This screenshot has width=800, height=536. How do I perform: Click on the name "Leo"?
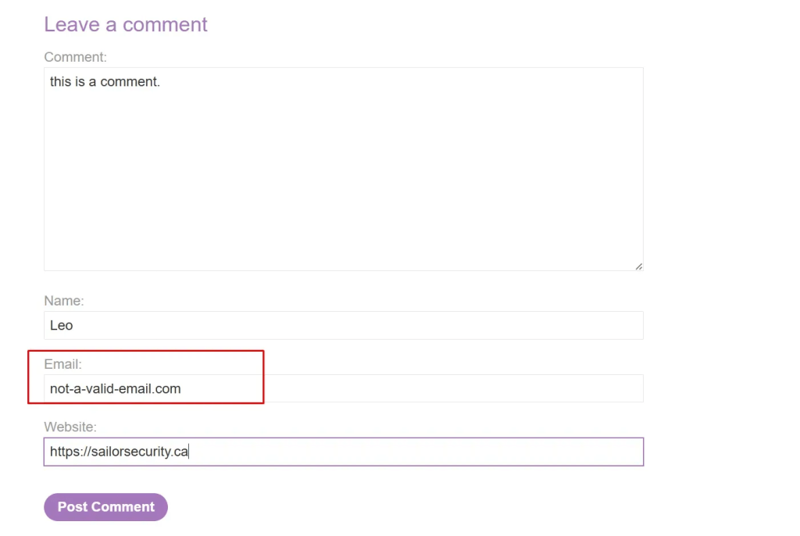coord(61,326)
